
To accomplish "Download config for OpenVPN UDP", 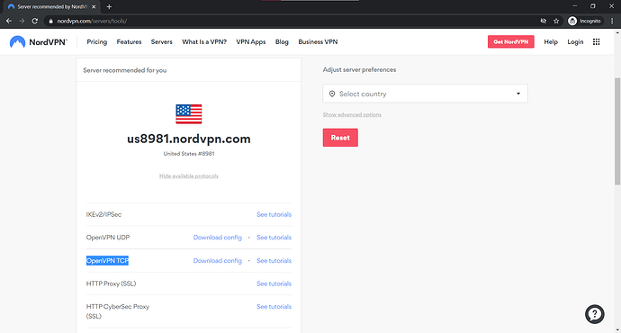I will [218, 238].
